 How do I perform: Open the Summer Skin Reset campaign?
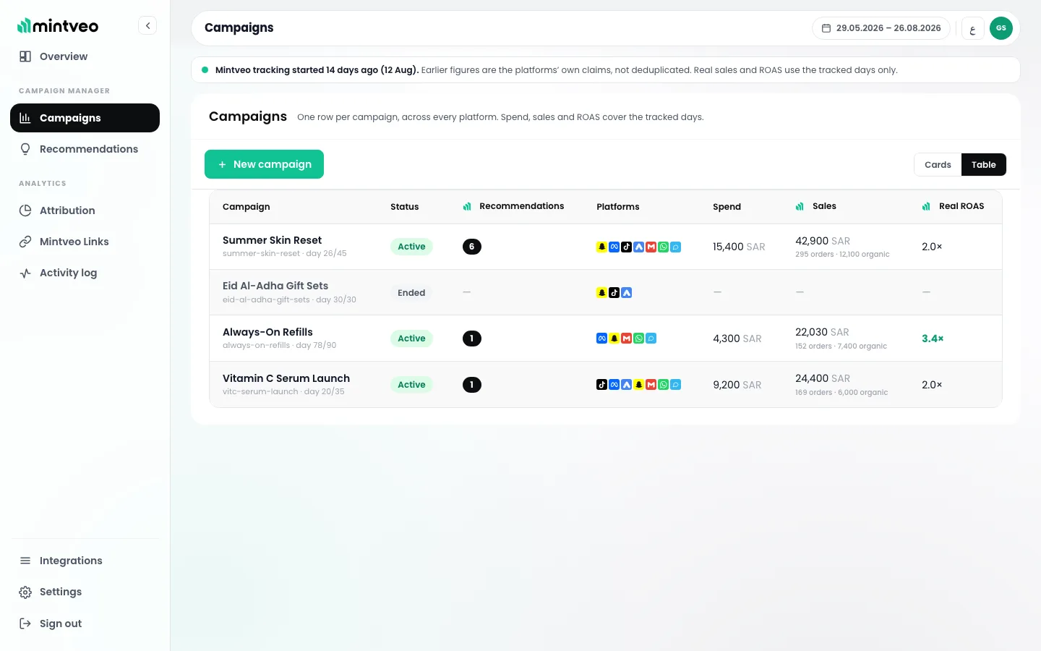point(272,240)
